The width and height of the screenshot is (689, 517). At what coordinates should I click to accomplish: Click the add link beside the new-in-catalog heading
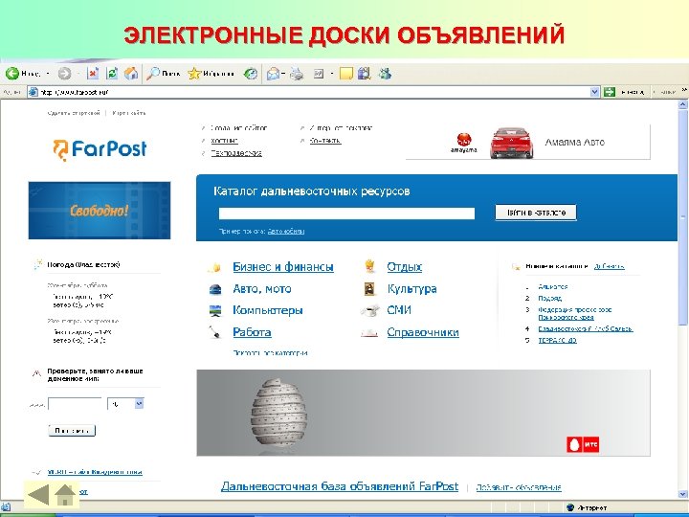click(609, 266)
